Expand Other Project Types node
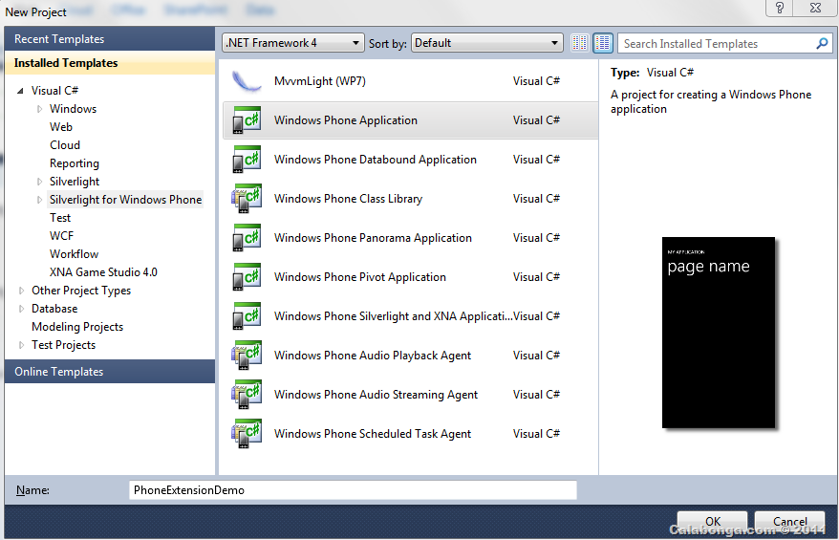The height and width of the screenshot is (540, 839). point(21,291)
